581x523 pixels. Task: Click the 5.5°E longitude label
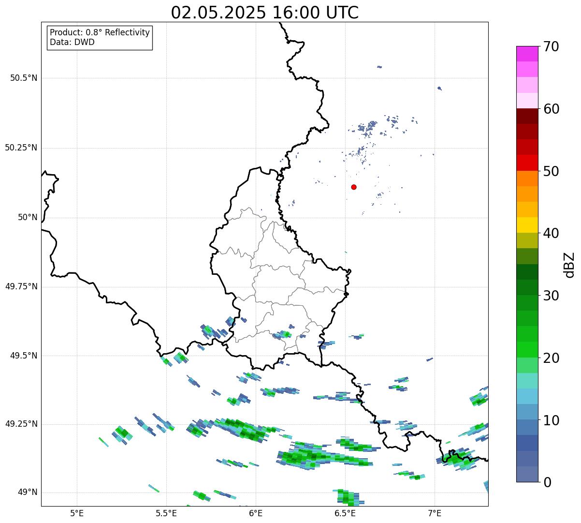click(x=166, y=513)
